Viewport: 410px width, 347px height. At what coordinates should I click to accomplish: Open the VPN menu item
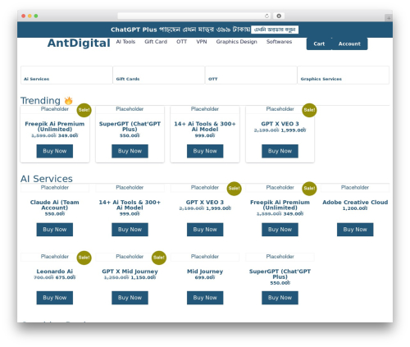pyautogui.click(x=202, y=42)
